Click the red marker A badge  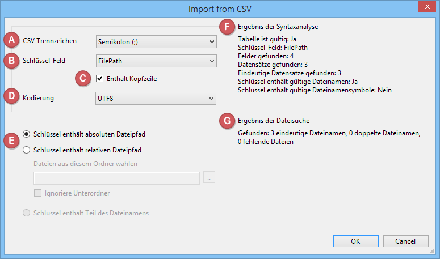(x=10, y=41)
